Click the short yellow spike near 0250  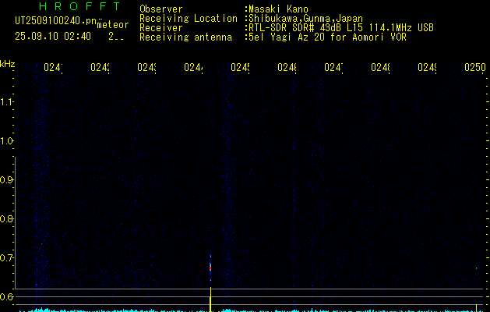(476, 307)
